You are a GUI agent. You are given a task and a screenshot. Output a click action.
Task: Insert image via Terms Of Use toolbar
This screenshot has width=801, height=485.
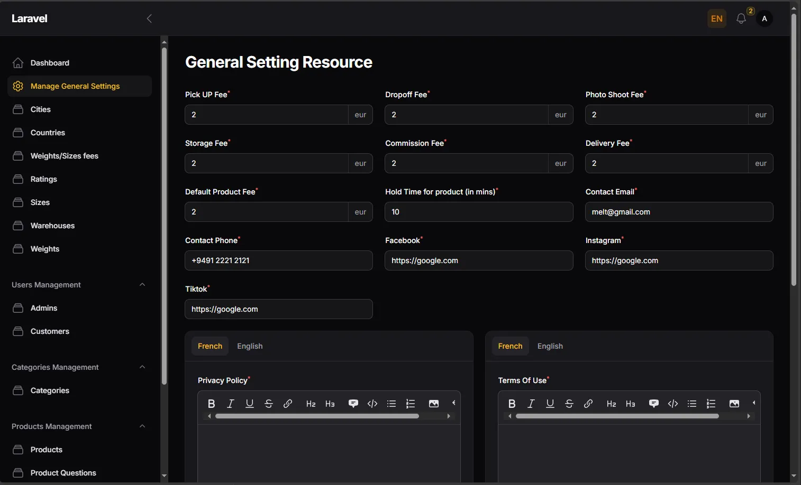coord(734,404)
